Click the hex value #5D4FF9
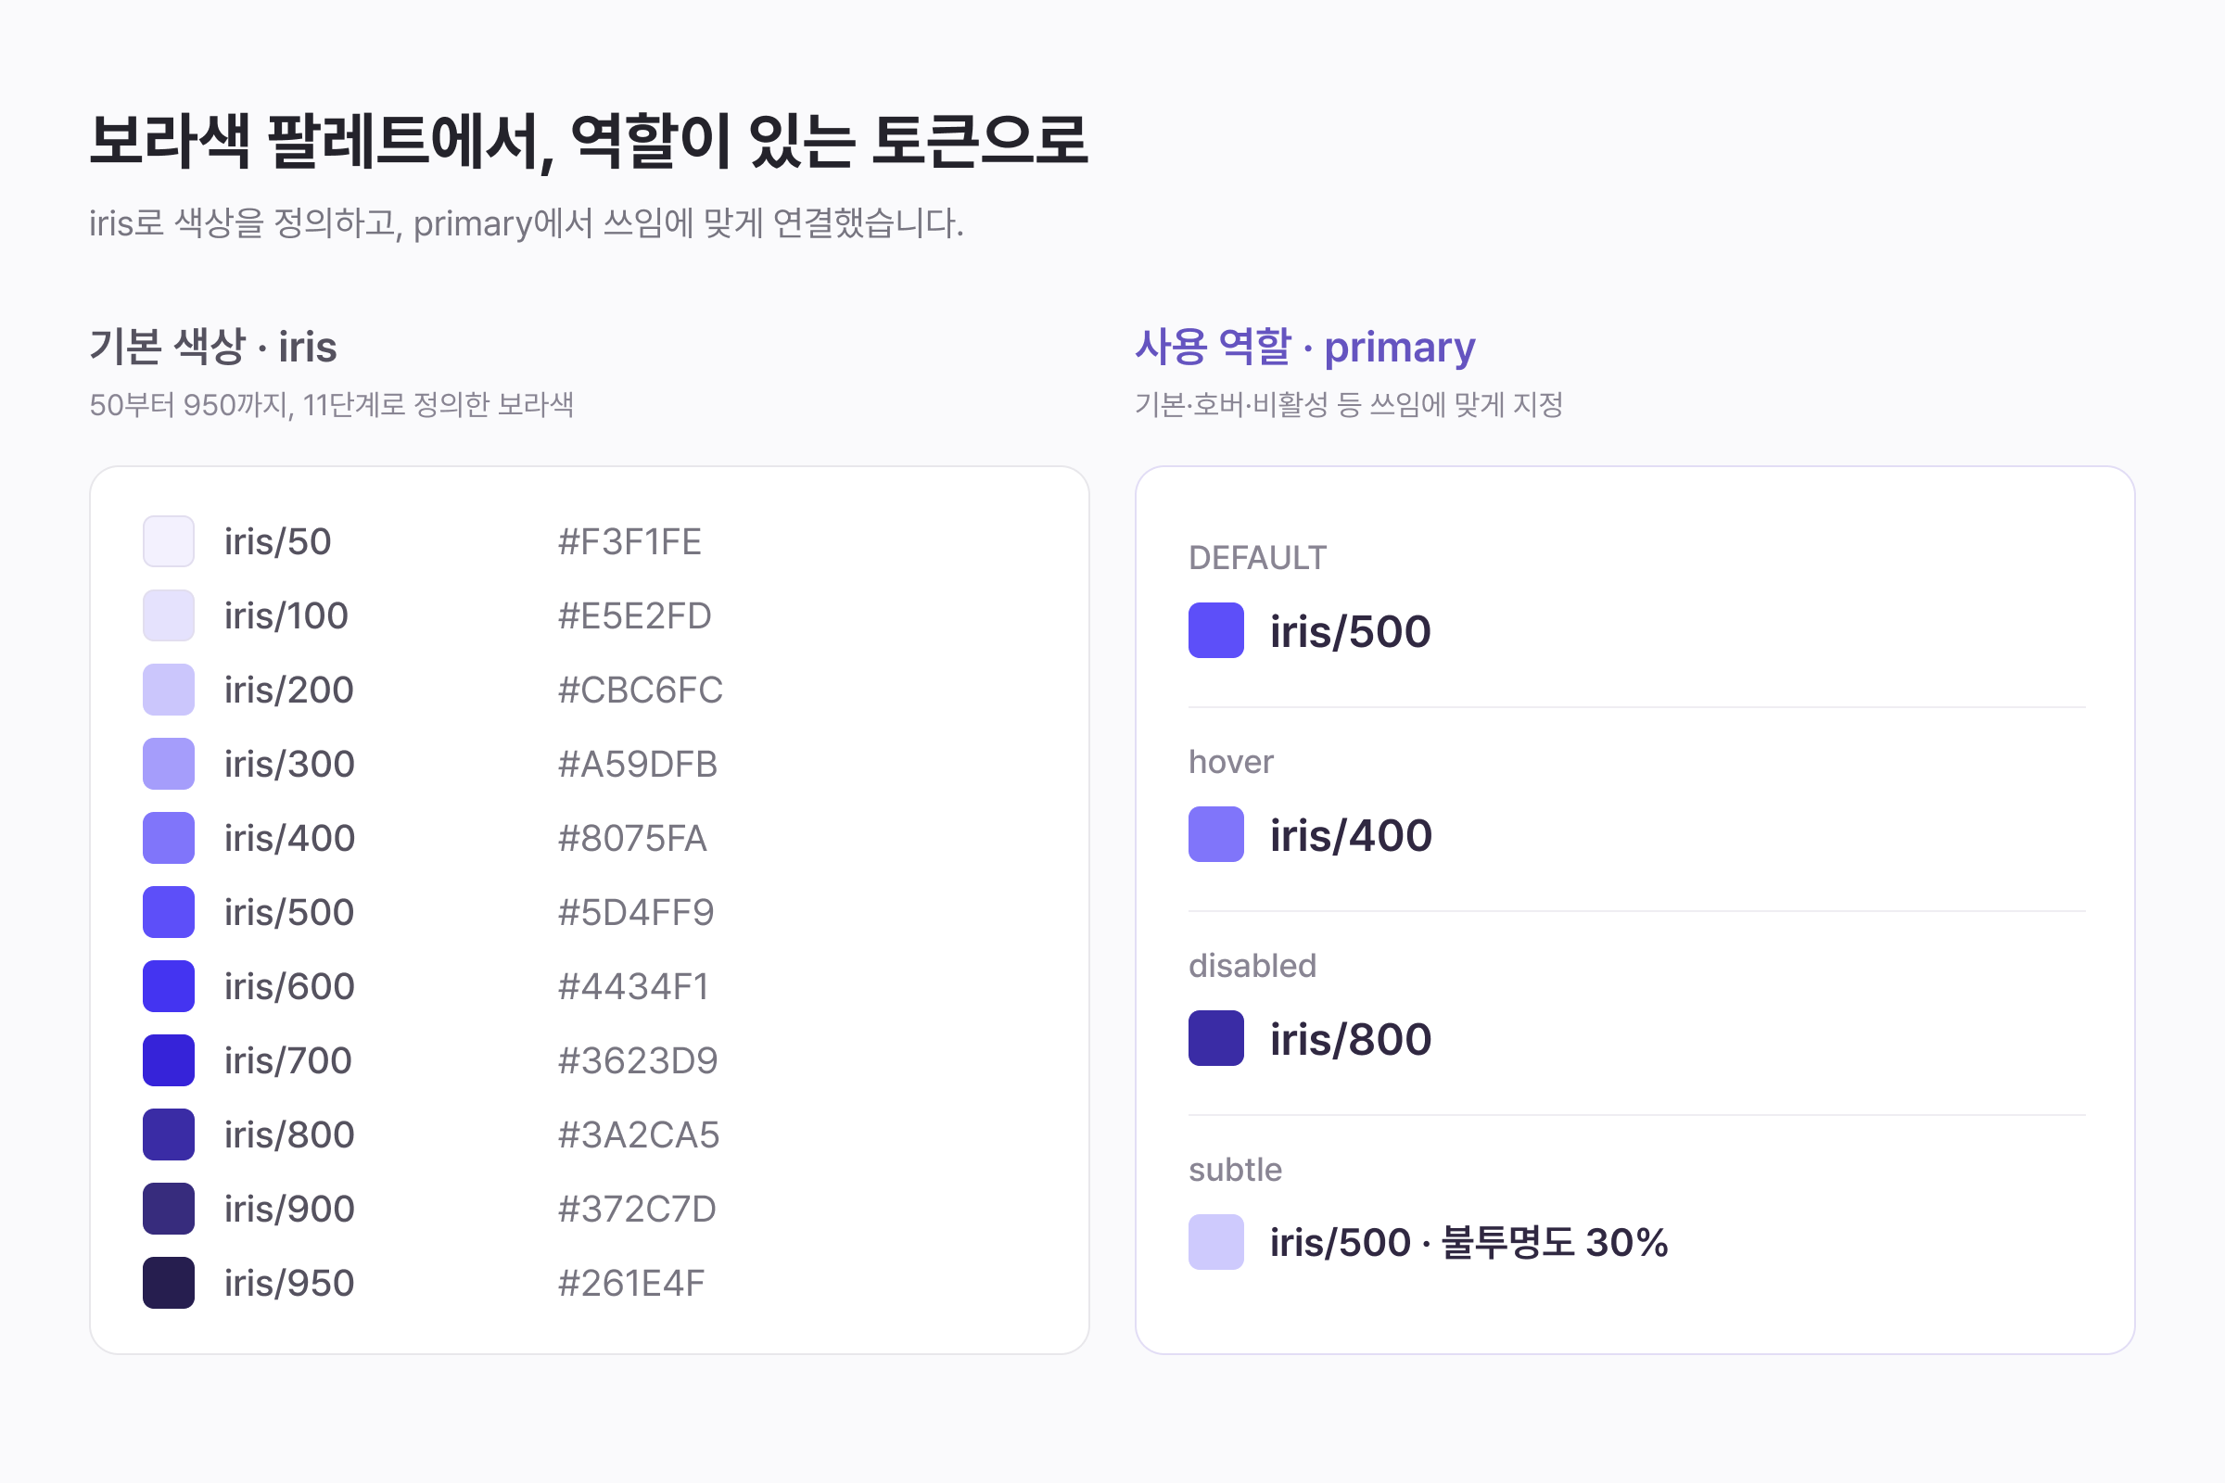 tap(636, 913)
